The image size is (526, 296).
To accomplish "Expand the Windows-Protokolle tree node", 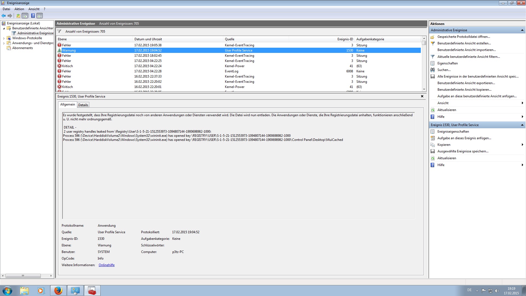I will (4, 38).
